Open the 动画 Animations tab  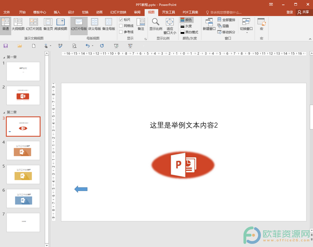[x=99, y=12]
